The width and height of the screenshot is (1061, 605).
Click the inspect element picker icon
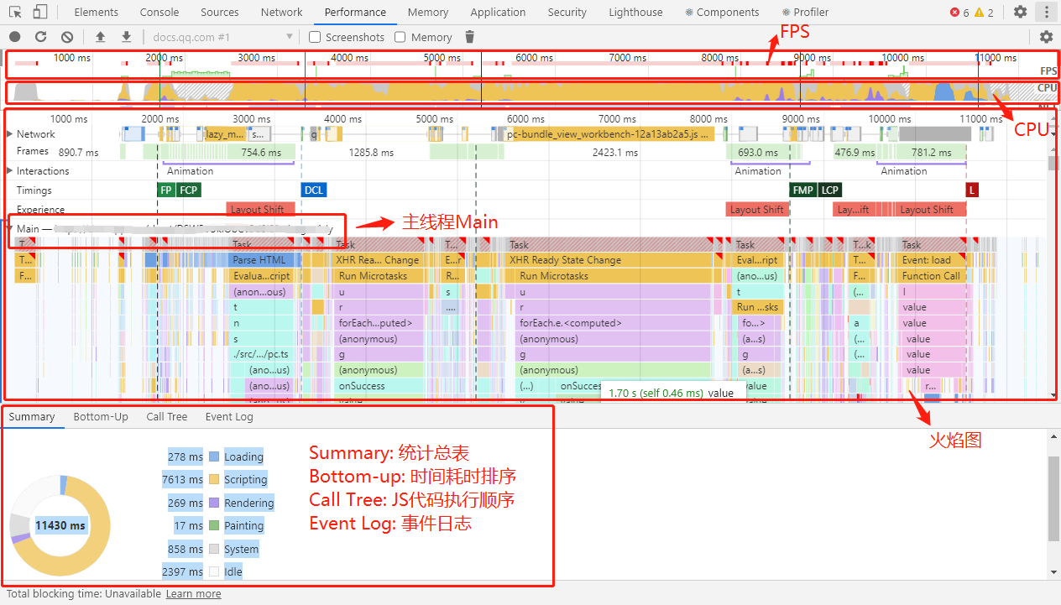coord(15,12)
